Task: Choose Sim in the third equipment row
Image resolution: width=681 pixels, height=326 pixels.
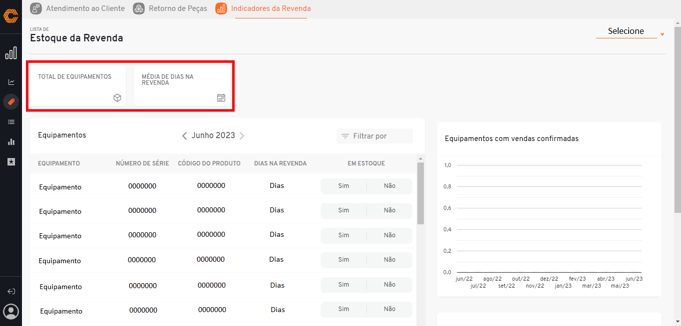Action: coord(343,235)
